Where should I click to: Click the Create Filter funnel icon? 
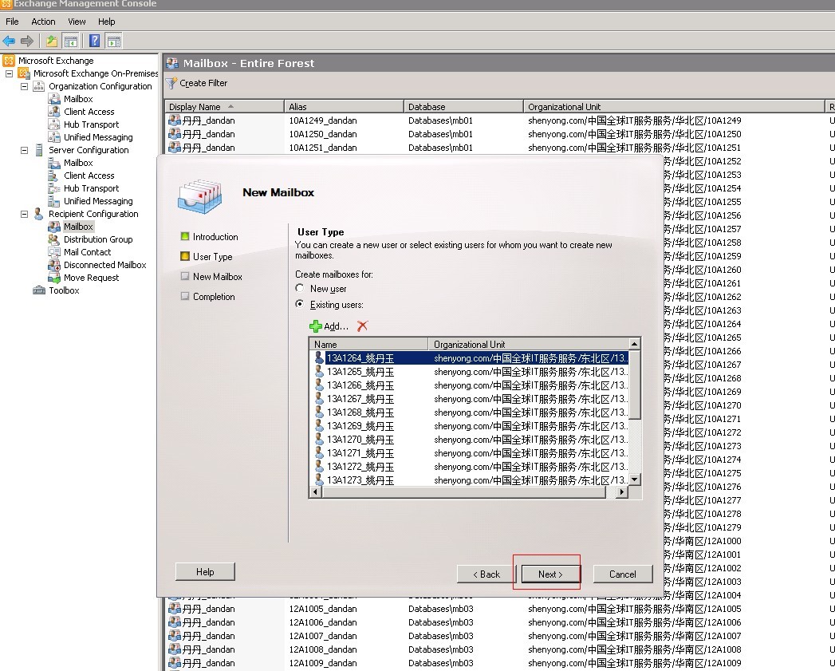(171, 83)
